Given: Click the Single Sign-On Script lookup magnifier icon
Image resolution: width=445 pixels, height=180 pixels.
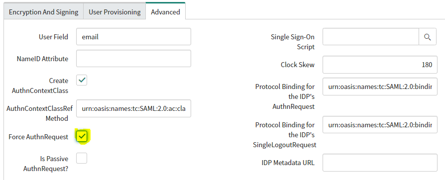Looking at the screenshot, I should [x=428, y=37].
